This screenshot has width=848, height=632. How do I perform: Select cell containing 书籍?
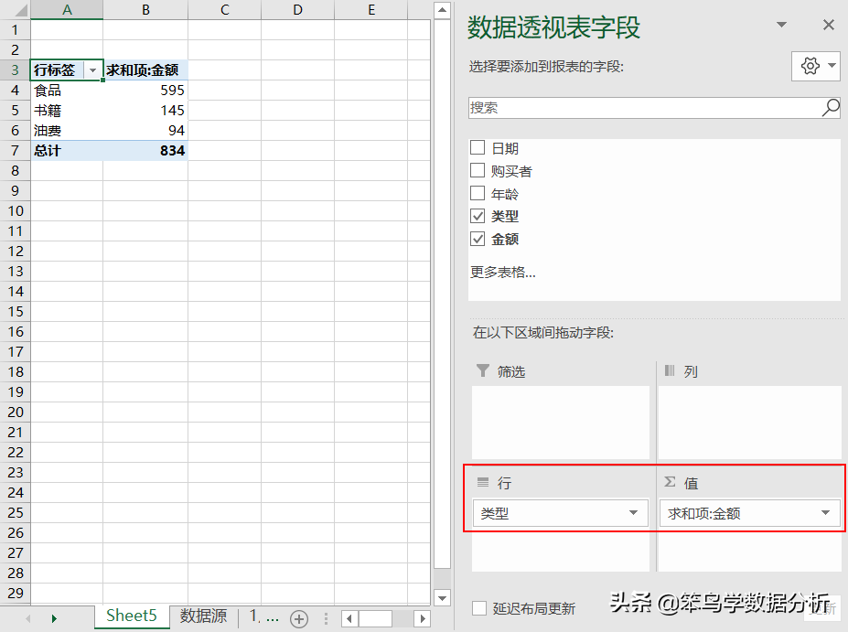click(67, 111)
